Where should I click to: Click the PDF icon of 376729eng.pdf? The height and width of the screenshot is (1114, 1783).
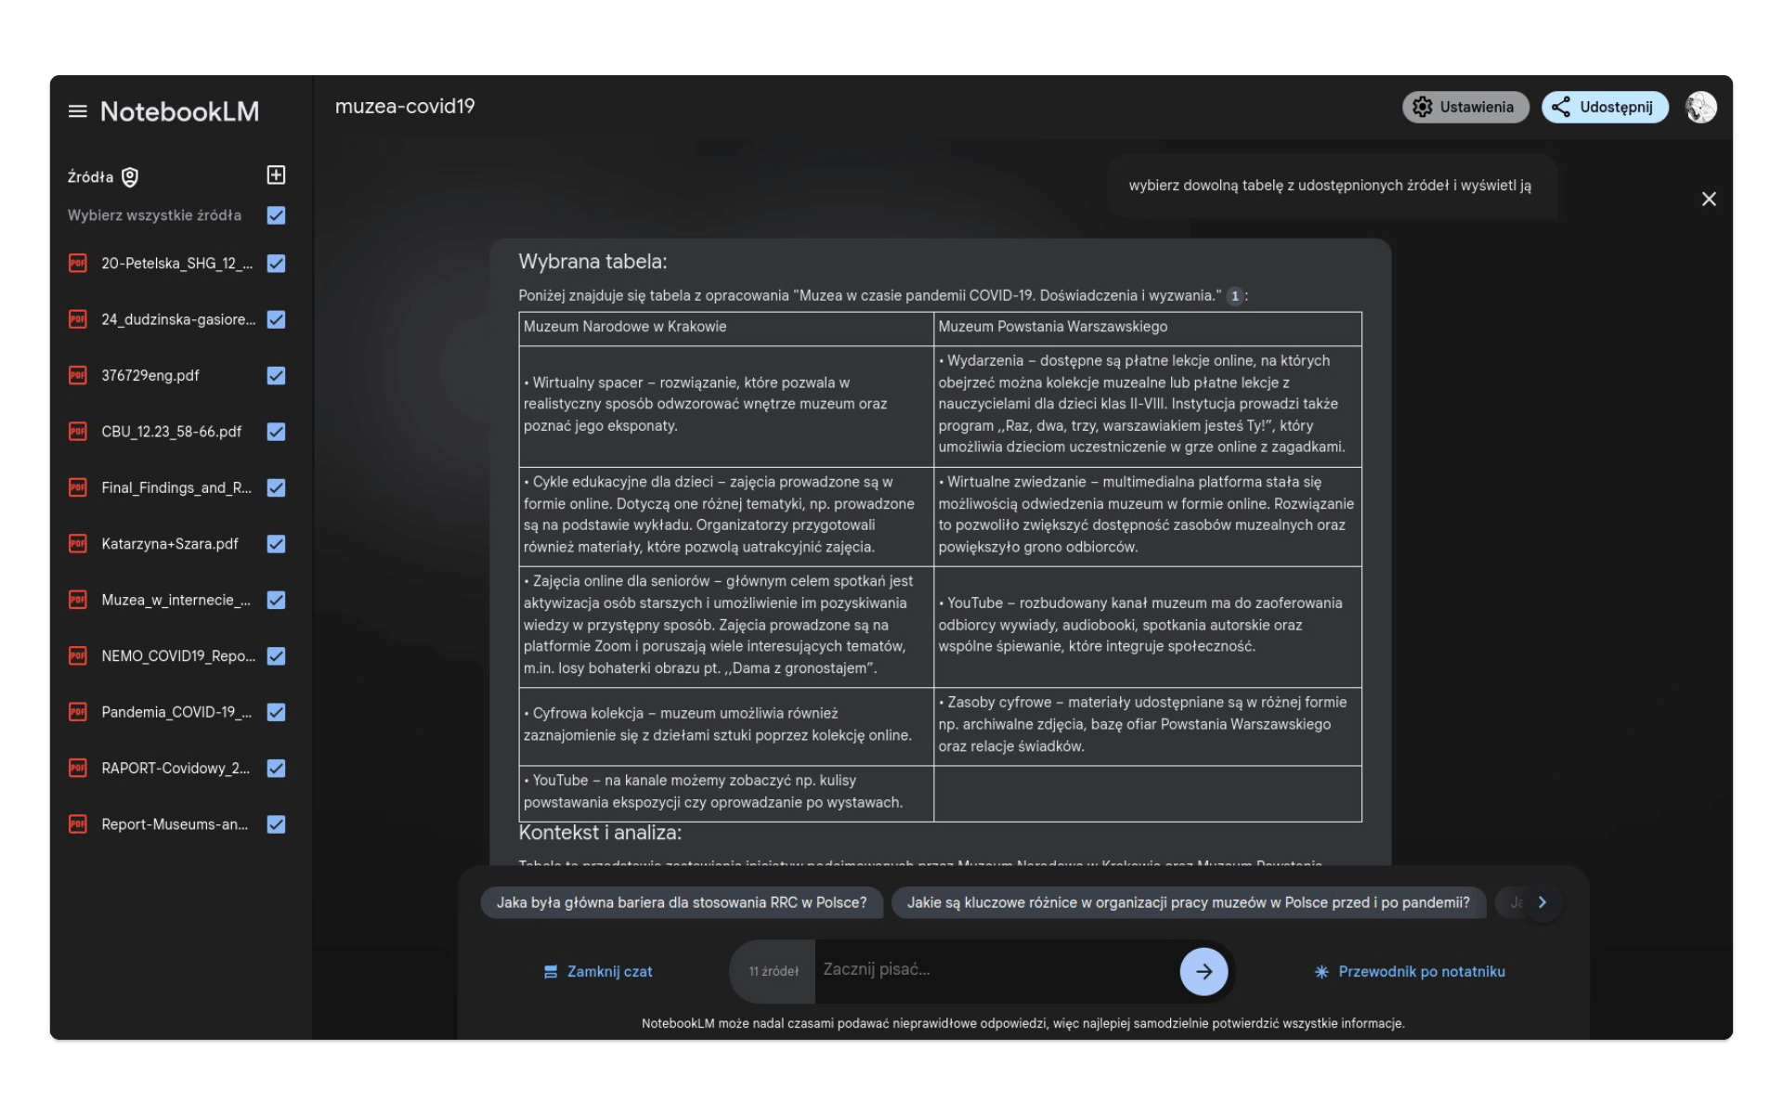[x=78, y=375]
